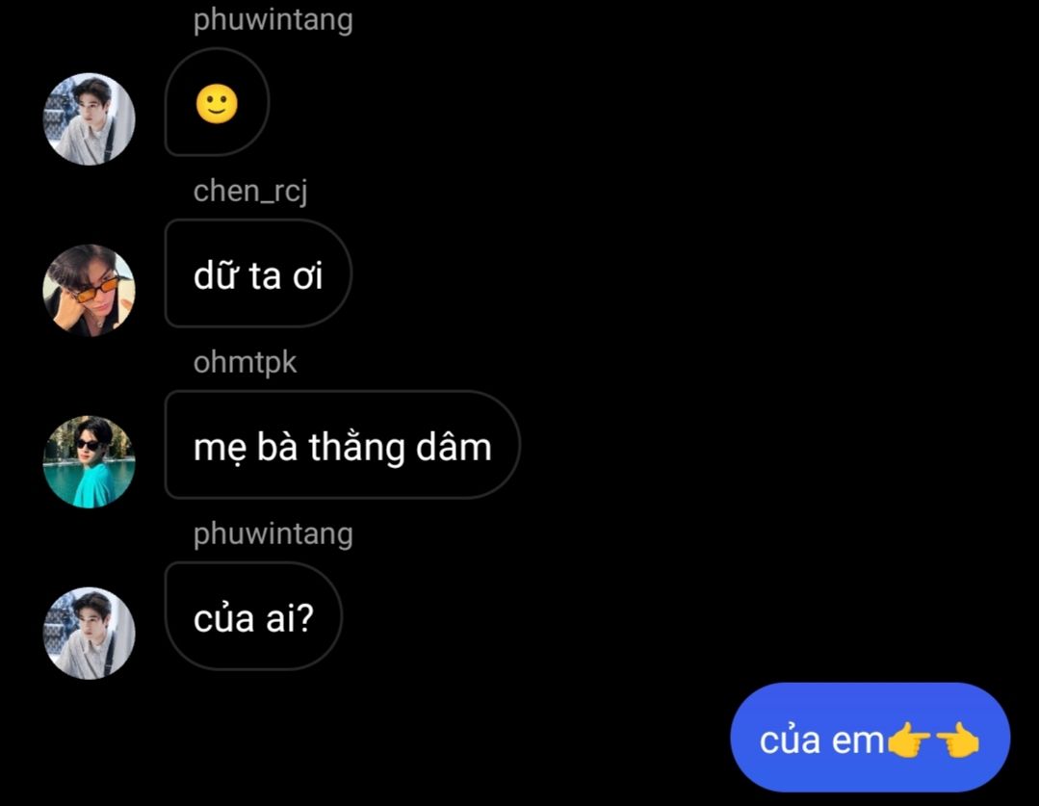Click the smiley face emoji
The image size is (1039, 806).
(x=217, y=104)
